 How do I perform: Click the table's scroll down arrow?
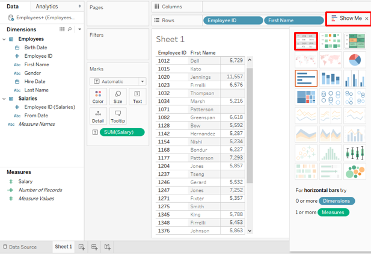250,231
